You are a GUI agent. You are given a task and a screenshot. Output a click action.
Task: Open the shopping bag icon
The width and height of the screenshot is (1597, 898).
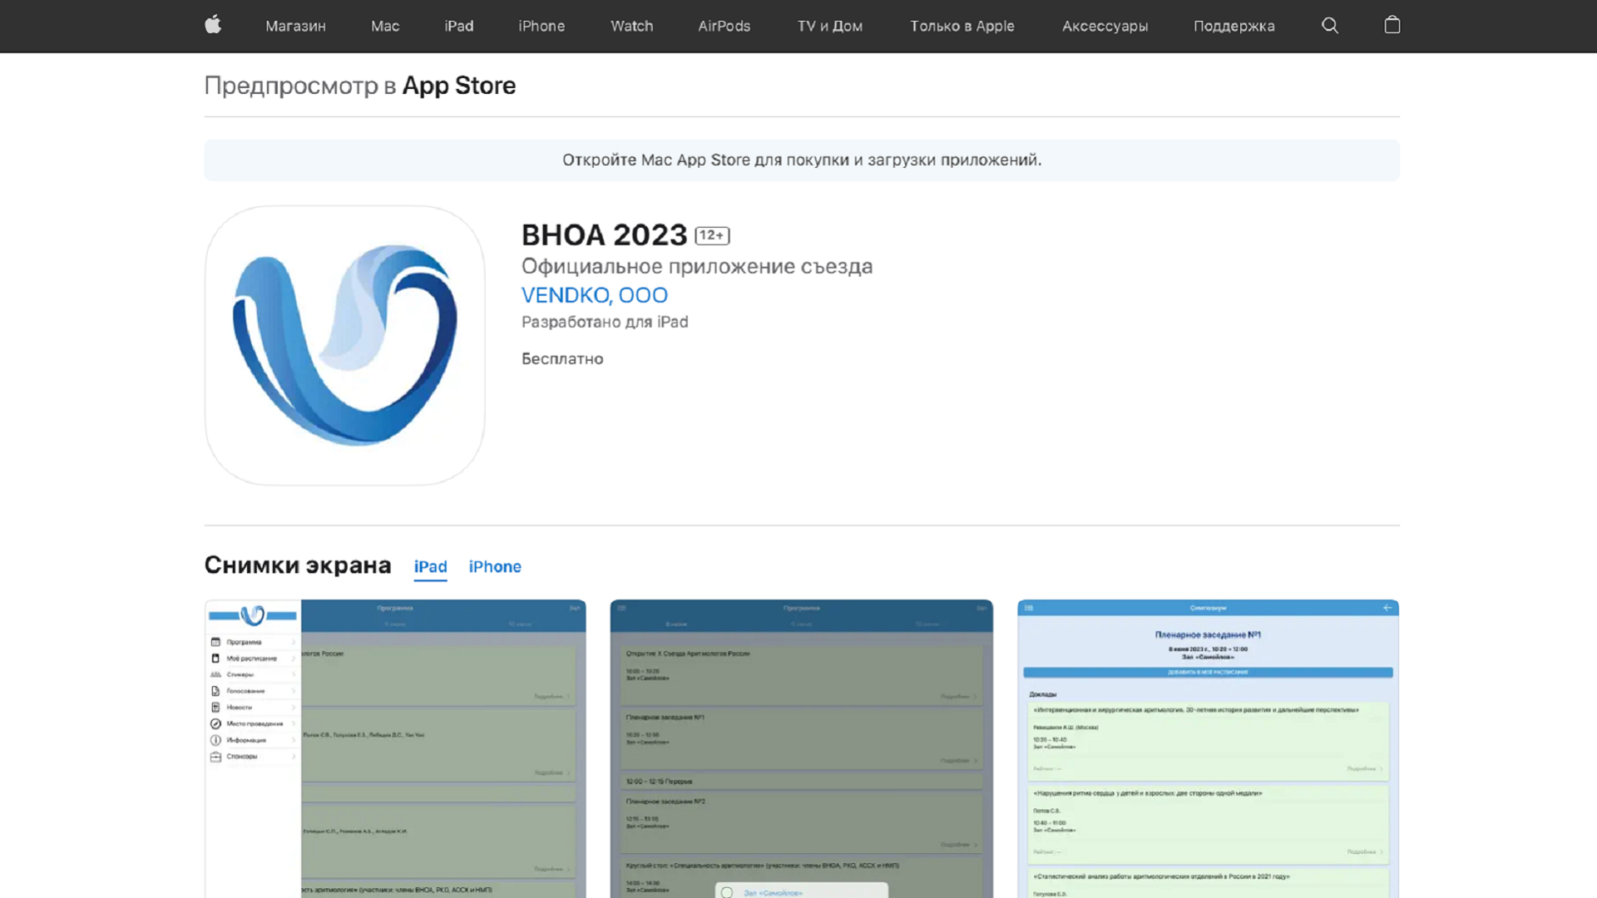(1392, 25)
